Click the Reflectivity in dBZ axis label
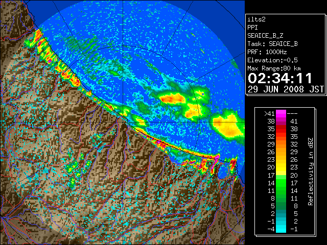Image resolution: width=327 pixels, height=245 pixels. pyautogui.click(x=311, y=171)
